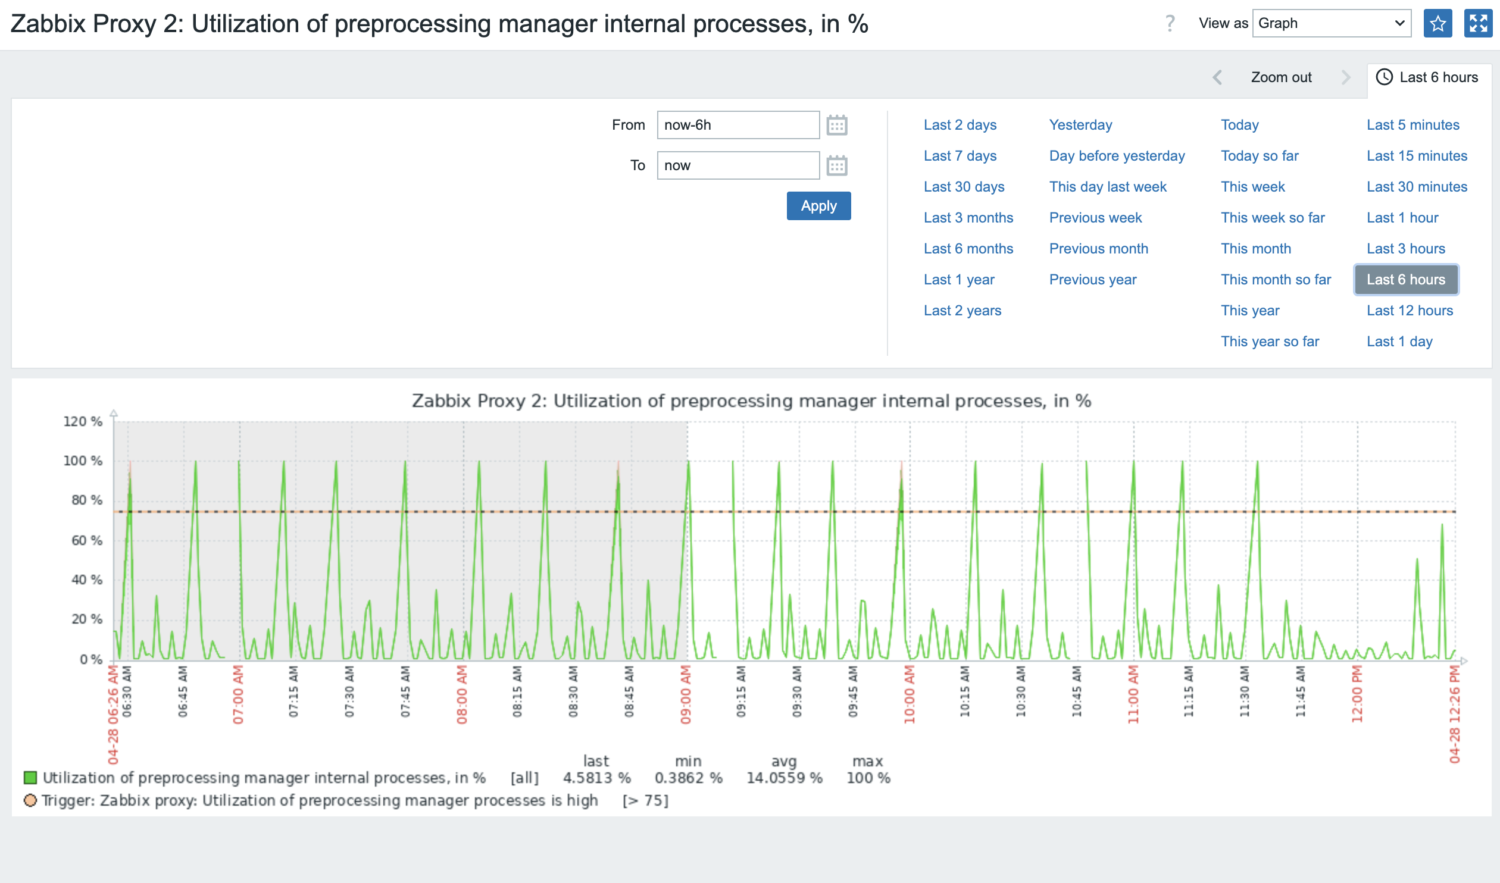
Task: Select the Yesterday time range
Action: coord(1080,125)
